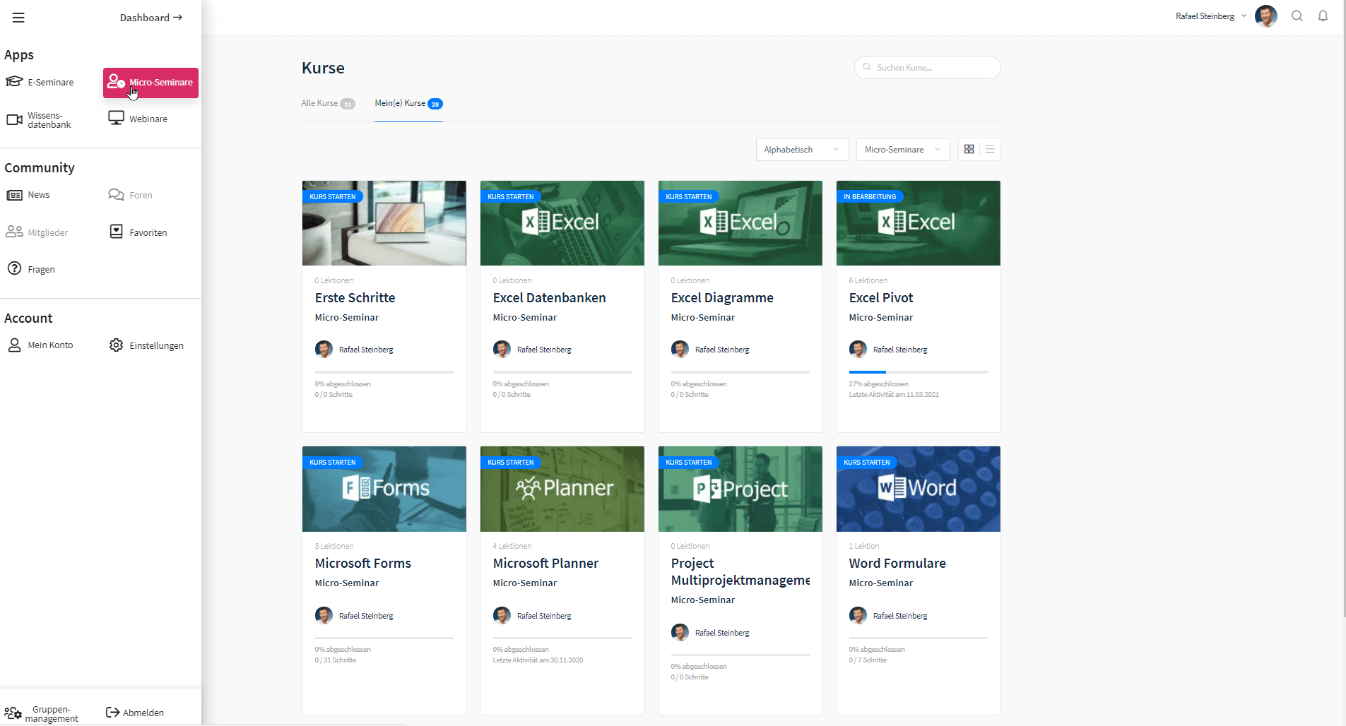Click Abmelden to log out
The height and width of the screenshot is (726, 1346).
click(135, 713)
